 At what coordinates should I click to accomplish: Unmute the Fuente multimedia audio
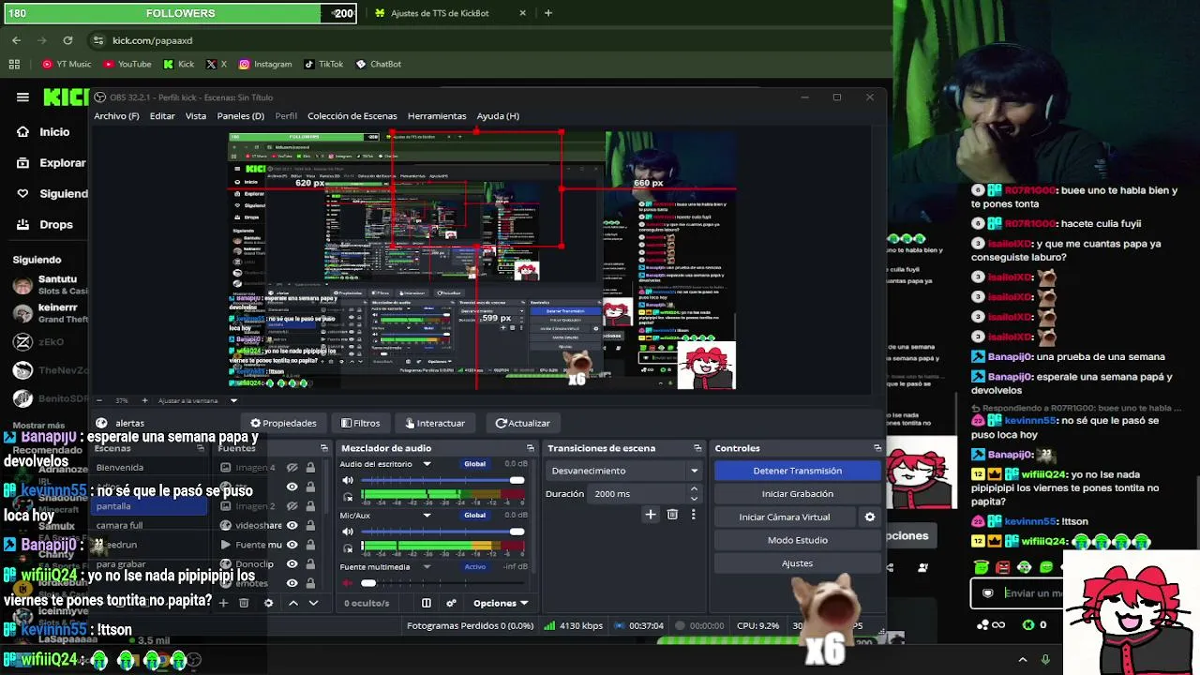(x=348, y=582)
